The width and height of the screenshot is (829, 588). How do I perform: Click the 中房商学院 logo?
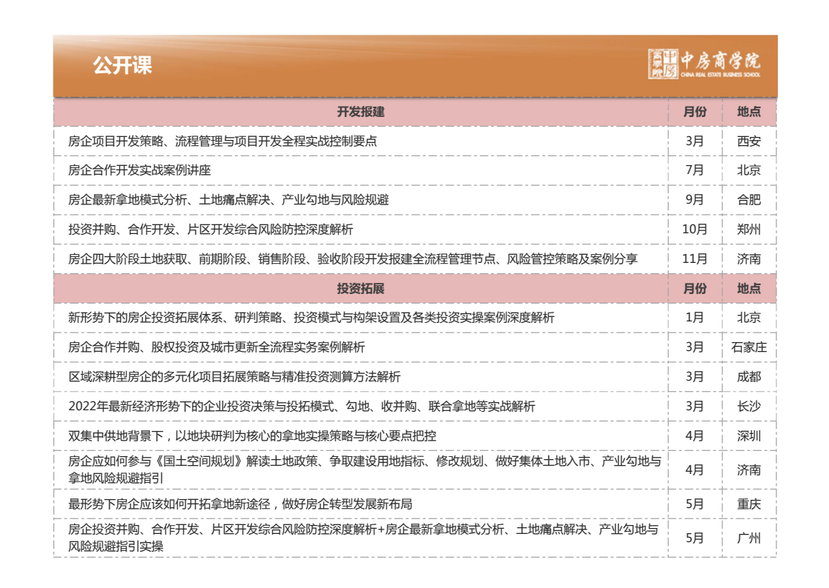704,65
